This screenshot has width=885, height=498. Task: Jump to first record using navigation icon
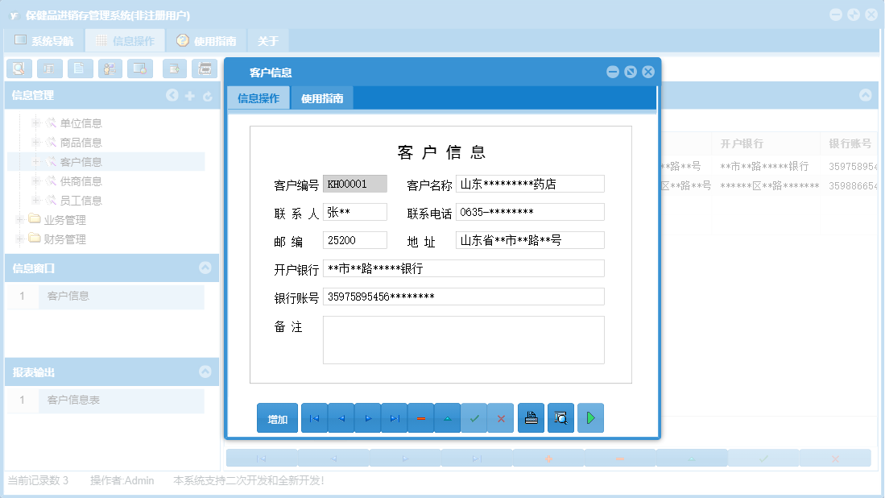coord(314,418)
